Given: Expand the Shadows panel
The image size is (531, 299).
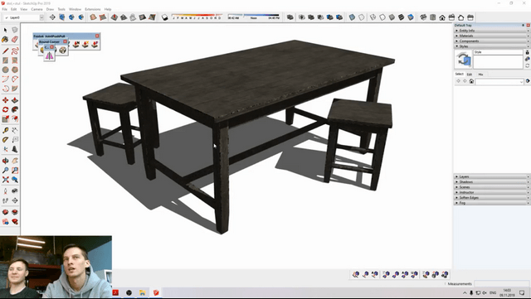Looking at the screenshot, I should [x=492, y=181].
